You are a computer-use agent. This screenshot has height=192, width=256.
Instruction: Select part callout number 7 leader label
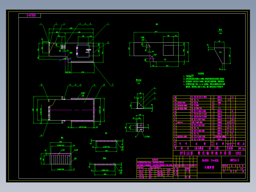pos(108,24)
